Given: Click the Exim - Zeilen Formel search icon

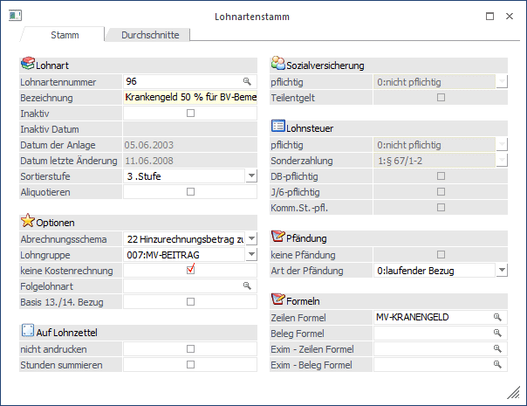Looking at the screenshot, I should [x=496, y=348].
